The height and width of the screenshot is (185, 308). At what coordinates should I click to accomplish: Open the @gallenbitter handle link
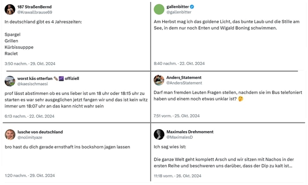point(179,12)
